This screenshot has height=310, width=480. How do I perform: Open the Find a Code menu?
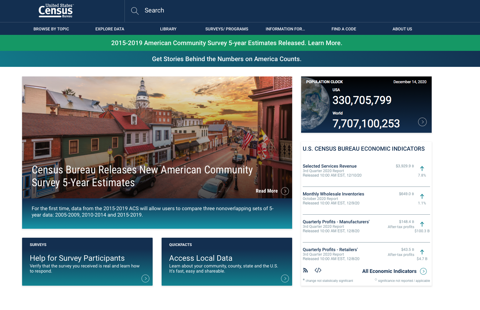tap(344, 29)
